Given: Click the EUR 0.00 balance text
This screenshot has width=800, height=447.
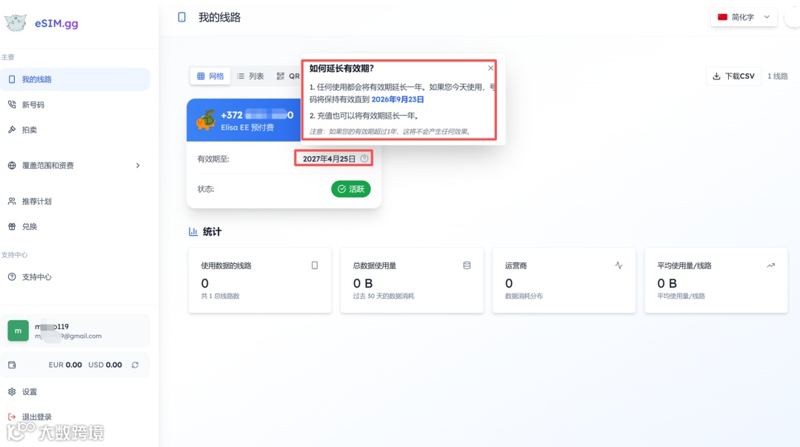Looking at the screenshot, I should pos(64,365).
